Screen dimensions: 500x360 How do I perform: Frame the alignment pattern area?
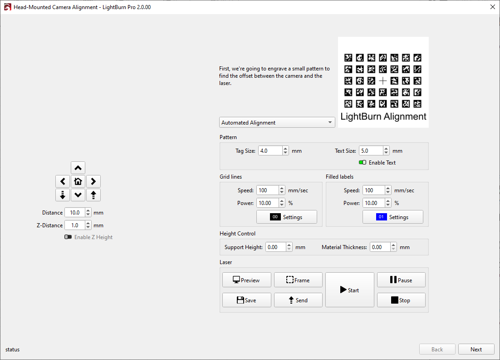tap(298, 280)
